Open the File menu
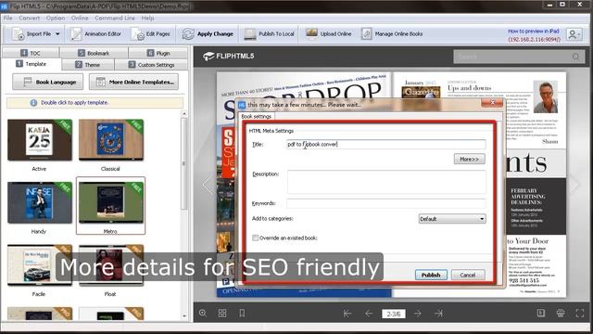 [8, 18]
